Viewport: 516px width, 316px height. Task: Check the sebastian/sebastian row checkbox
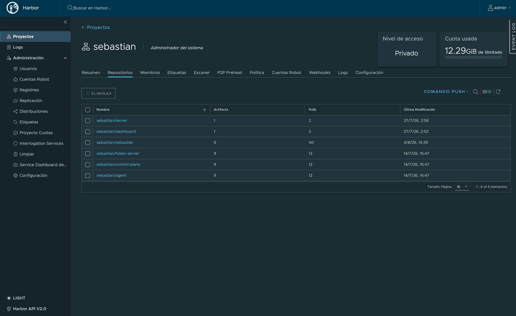click(x=88, y=143)
